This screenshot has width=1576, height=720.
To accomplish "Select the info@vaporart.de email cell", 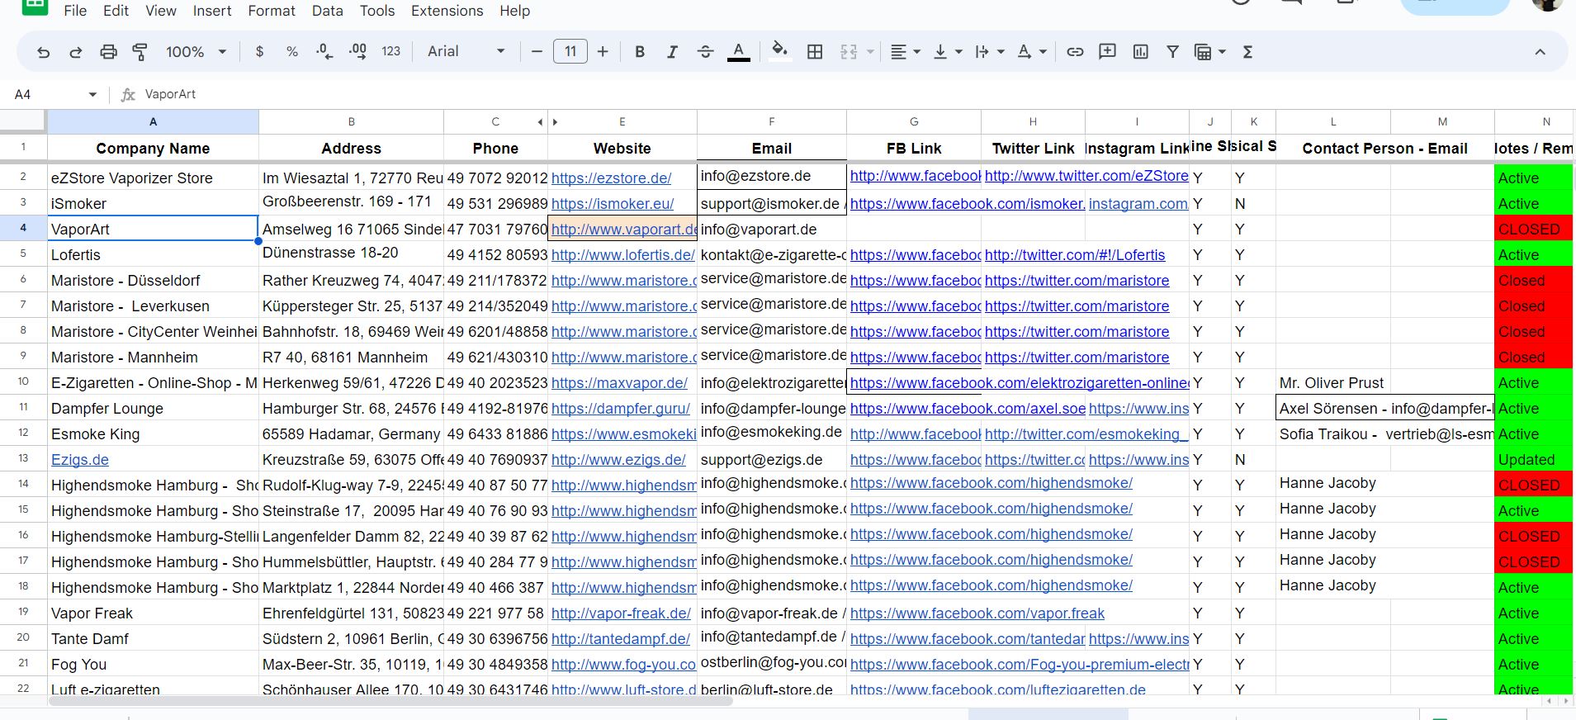I will [772, 229].
